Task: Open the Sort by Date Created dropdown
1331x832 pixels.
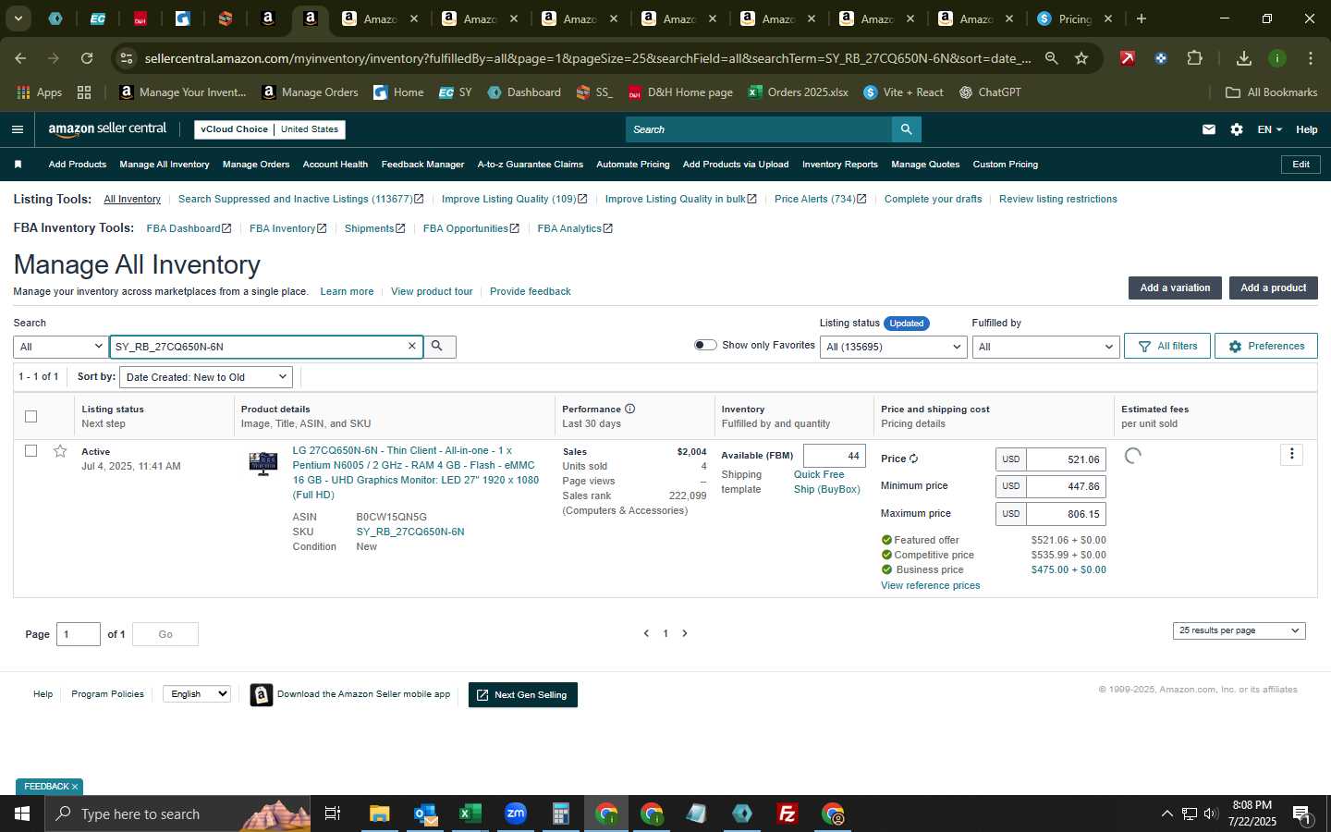Action: tap(206, 377)
